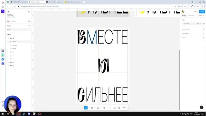Image resolution: width=206 pixels, height=116 pixels.
Task: Add a local style with plus icon
Action: click(x=204, y=34)
